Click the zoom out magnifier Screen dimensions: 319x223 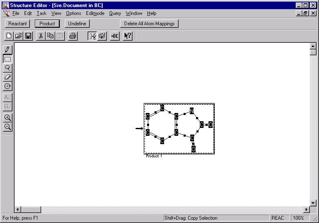coord(7,127)
